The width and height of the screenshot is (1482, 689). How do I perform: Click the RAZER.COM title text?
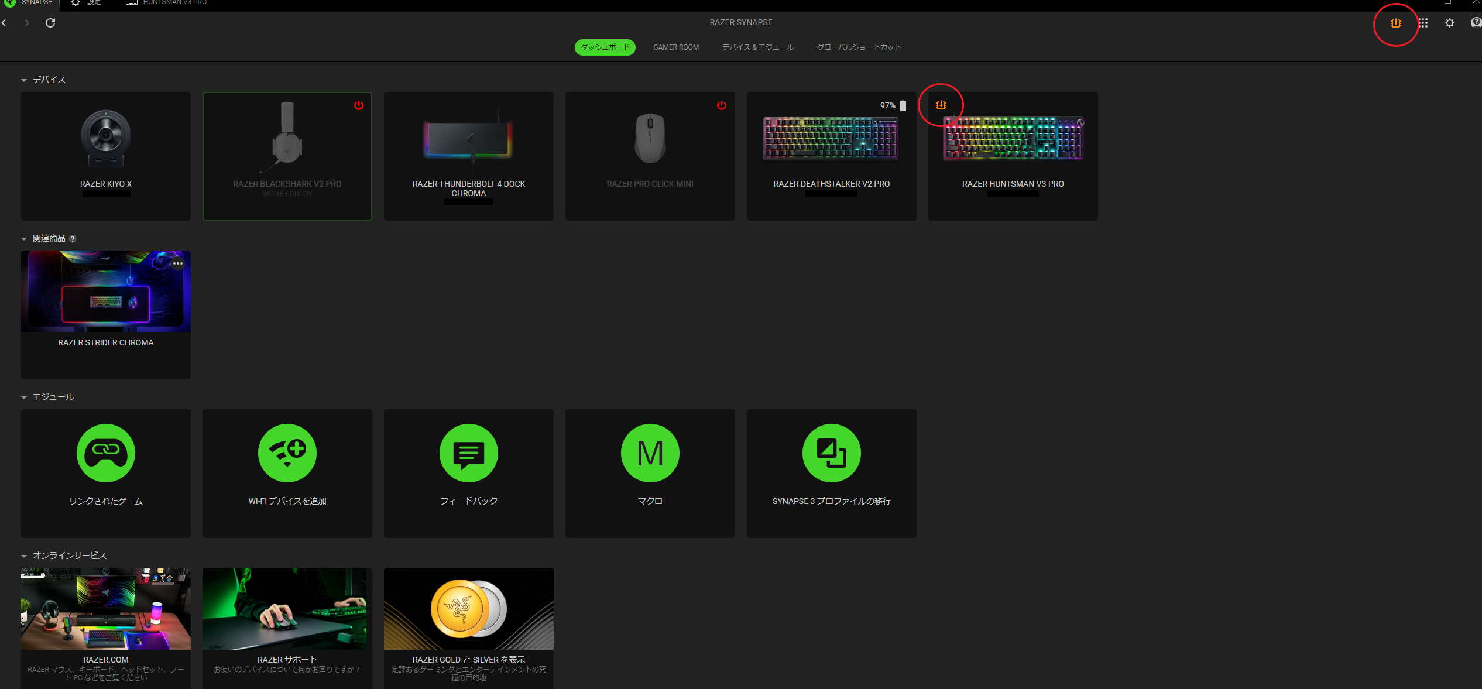pos(106,660)
